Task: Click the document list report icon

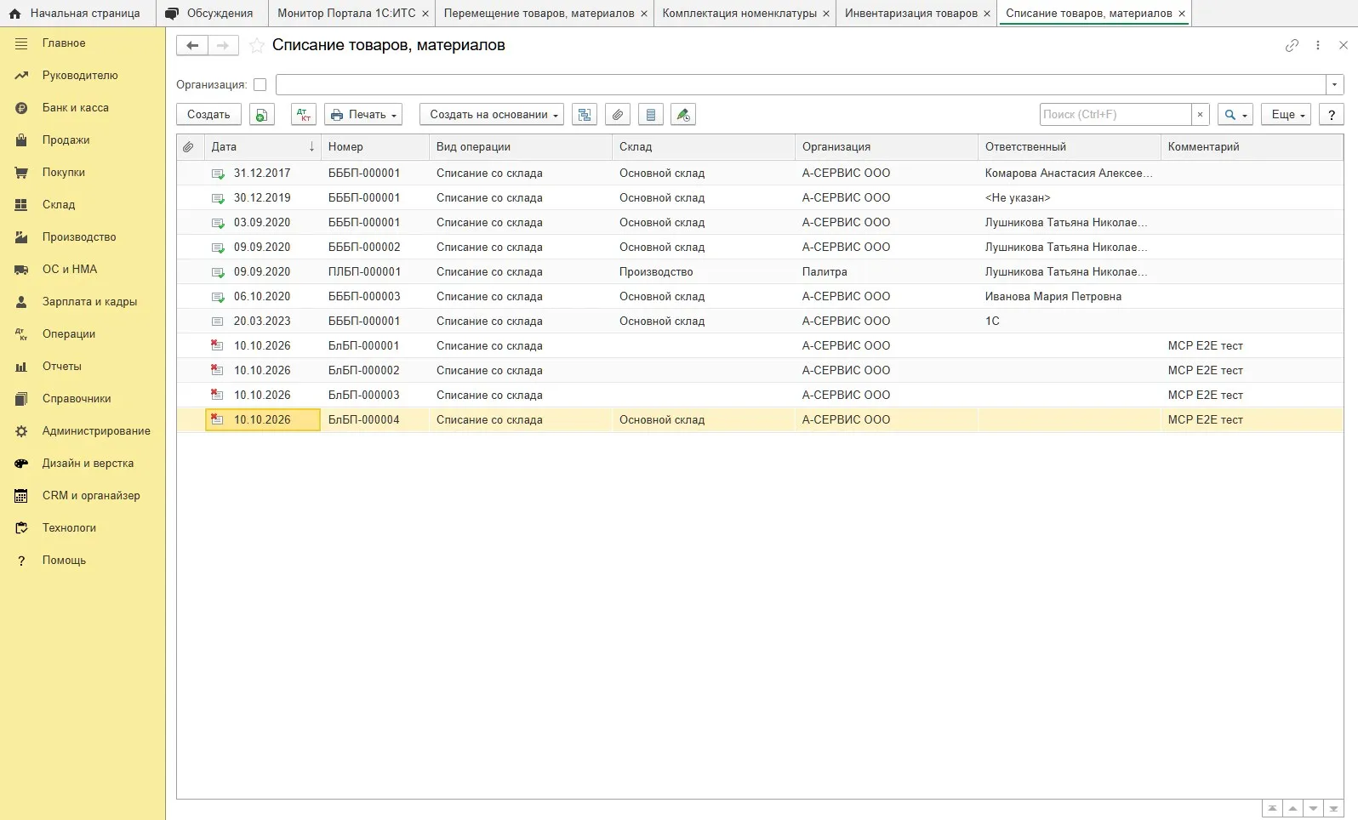Action: tap(651, 115)
